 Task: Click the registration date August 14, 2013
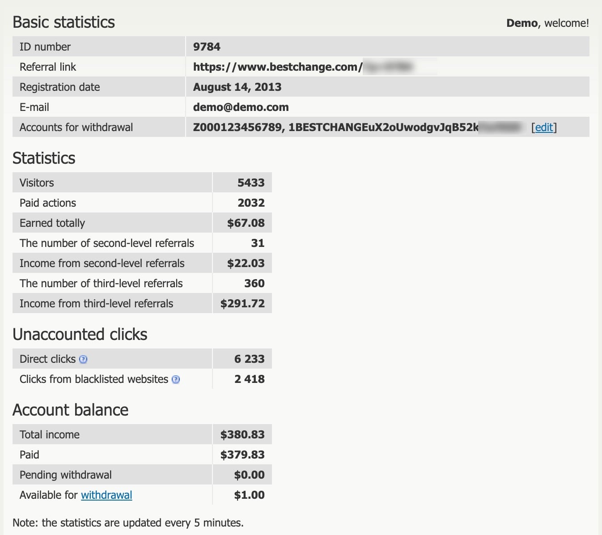tap(237, 87)
